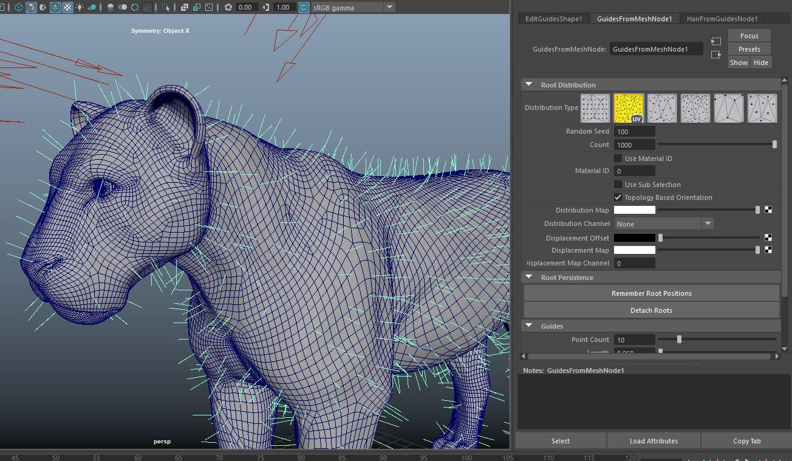The width and height of the screenshot is (792, 461).
Task: Collapse the Root Distribution section
Action: [528, 85]
